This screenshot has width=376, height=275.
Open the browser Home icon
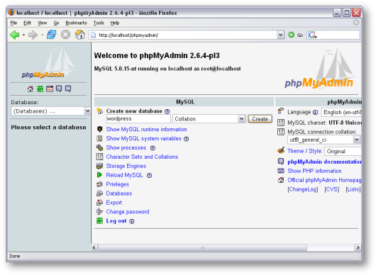click(x=80, y=35)
